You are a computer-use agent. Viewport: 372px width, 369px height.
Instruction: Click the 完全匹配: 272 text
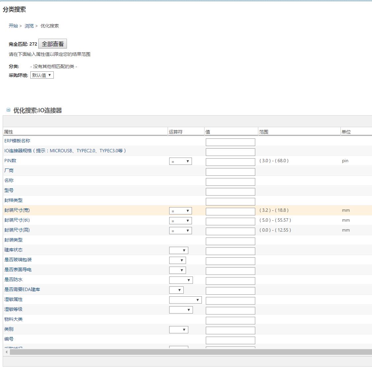(23, 44)
